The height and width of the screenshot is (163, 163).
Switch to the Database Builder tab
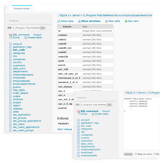pos(22,8)
